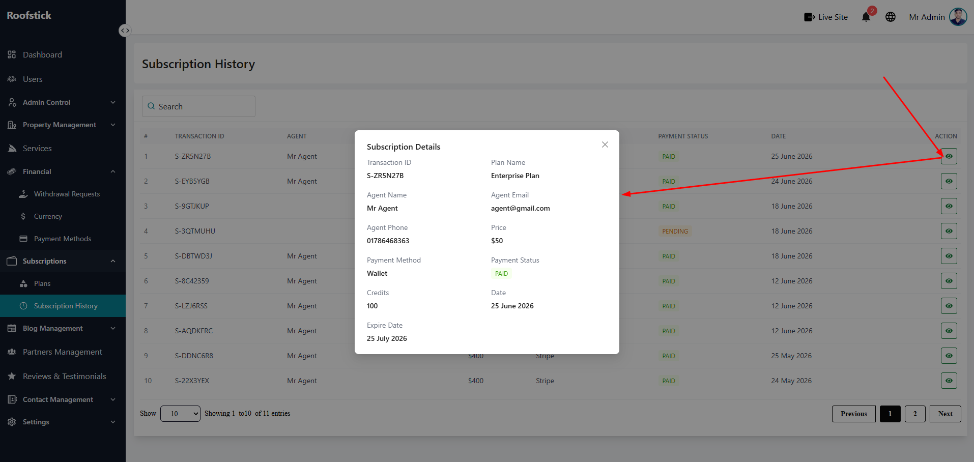The image size is (974, 462).
Task: Click the Partners Management icon
Action: coord(12,352)
